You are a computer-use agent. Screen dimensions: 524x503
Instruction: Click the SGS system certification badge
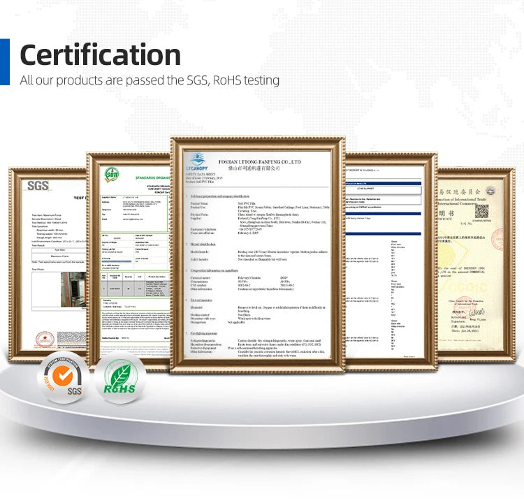tap(63, 378)
